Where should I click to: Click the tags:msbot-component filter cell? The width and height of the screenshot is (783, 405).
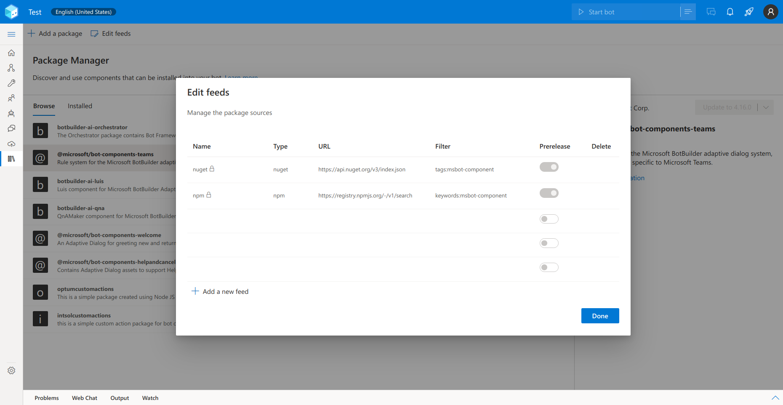tap(464, 169)
